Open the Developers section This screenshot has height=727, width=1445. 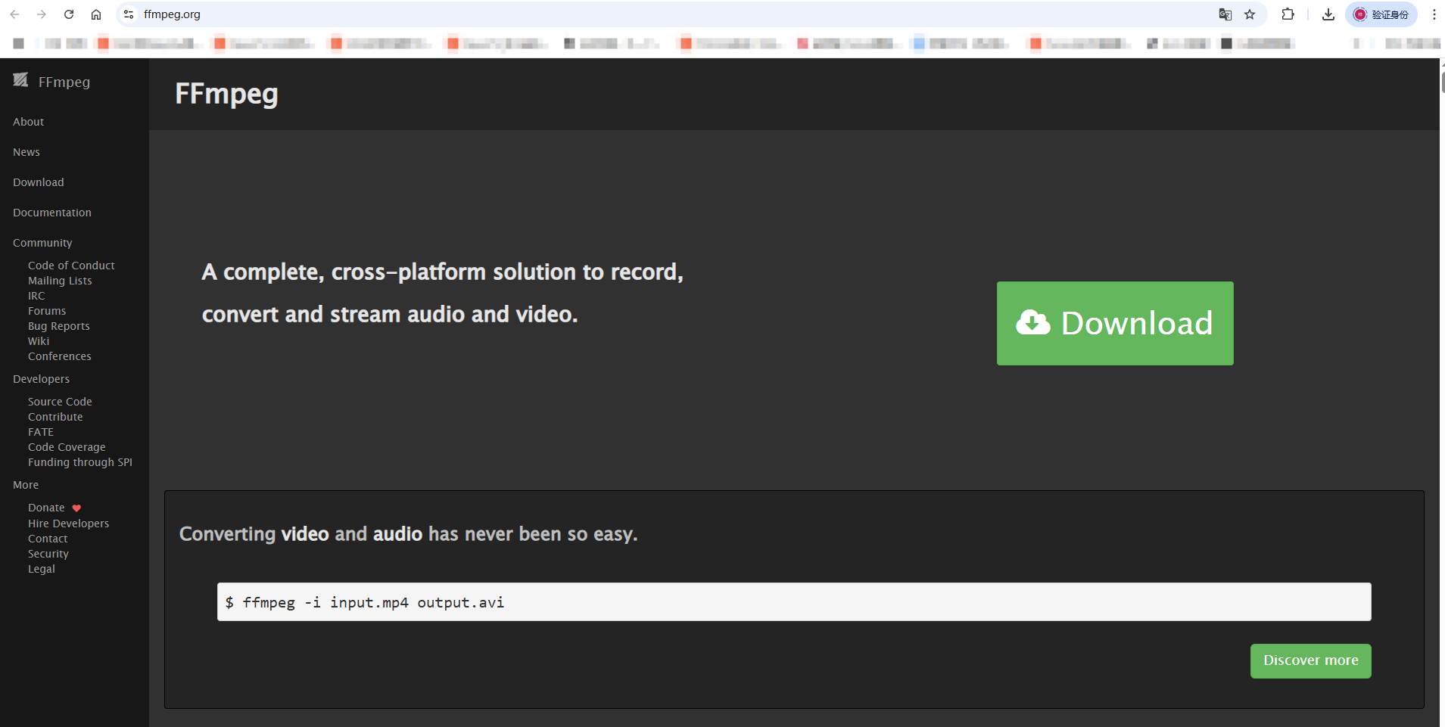41,379
